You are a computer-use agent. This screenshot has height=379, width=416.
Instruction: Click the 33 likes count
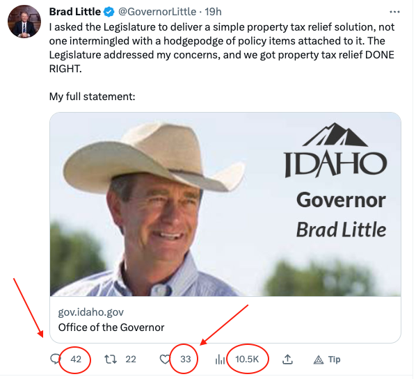pos(186,360)
